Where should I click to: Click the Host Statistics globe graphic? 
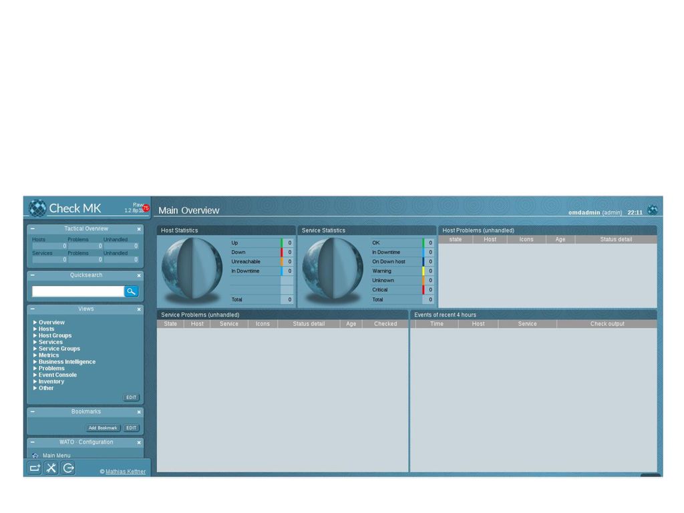click(x=192, y=269)
